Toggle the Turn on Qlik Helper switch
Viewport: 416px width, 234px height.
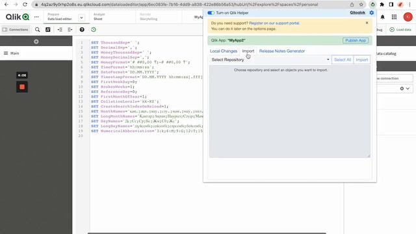(211, 13)
